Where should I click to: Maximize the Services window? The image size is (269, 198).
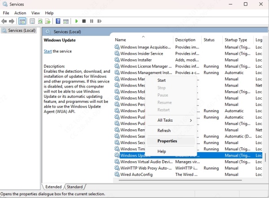point(246,4)
